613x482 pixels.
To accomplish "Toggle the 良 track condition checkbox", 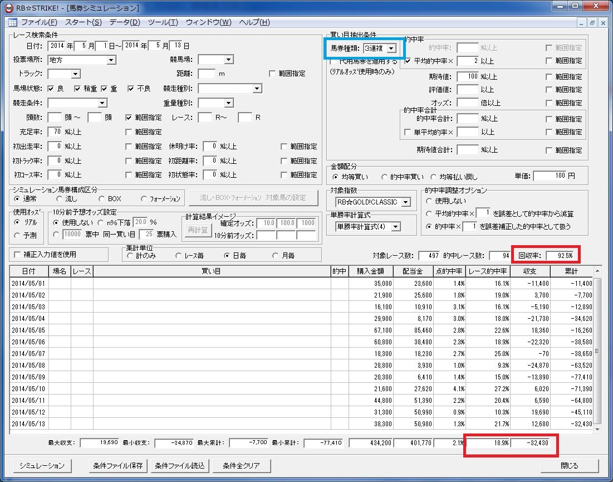I will [51, 89].
